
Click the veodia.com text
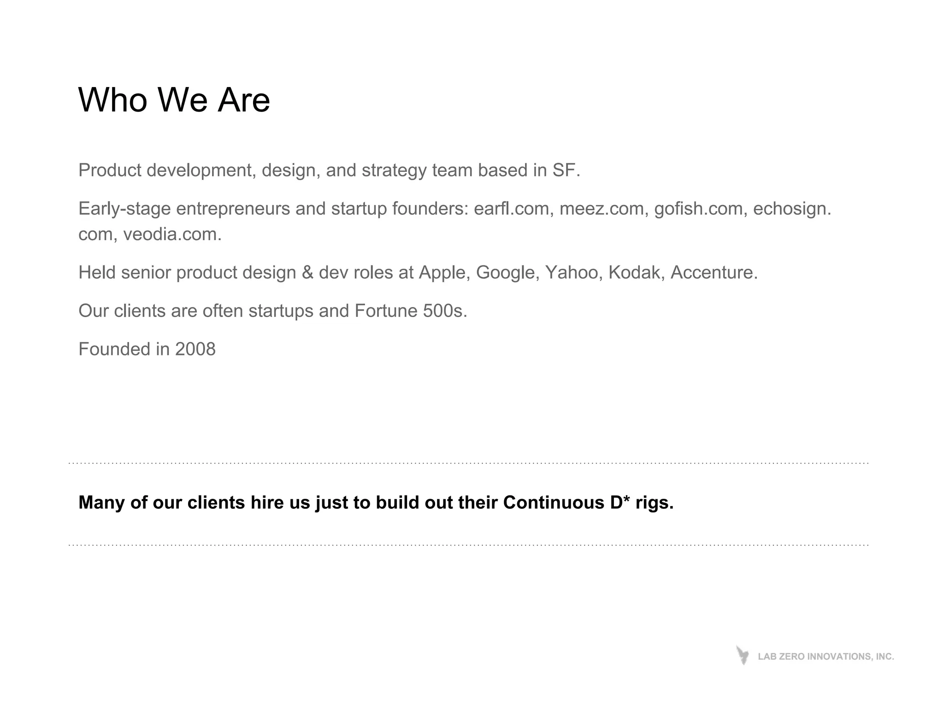(172, 234)
